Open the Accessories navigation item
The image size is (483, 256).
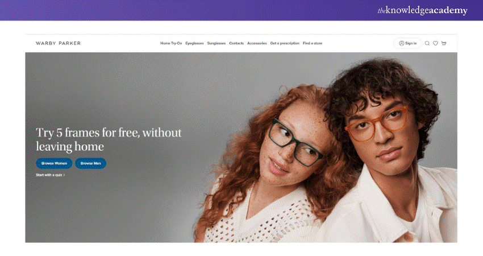(257, 43)
